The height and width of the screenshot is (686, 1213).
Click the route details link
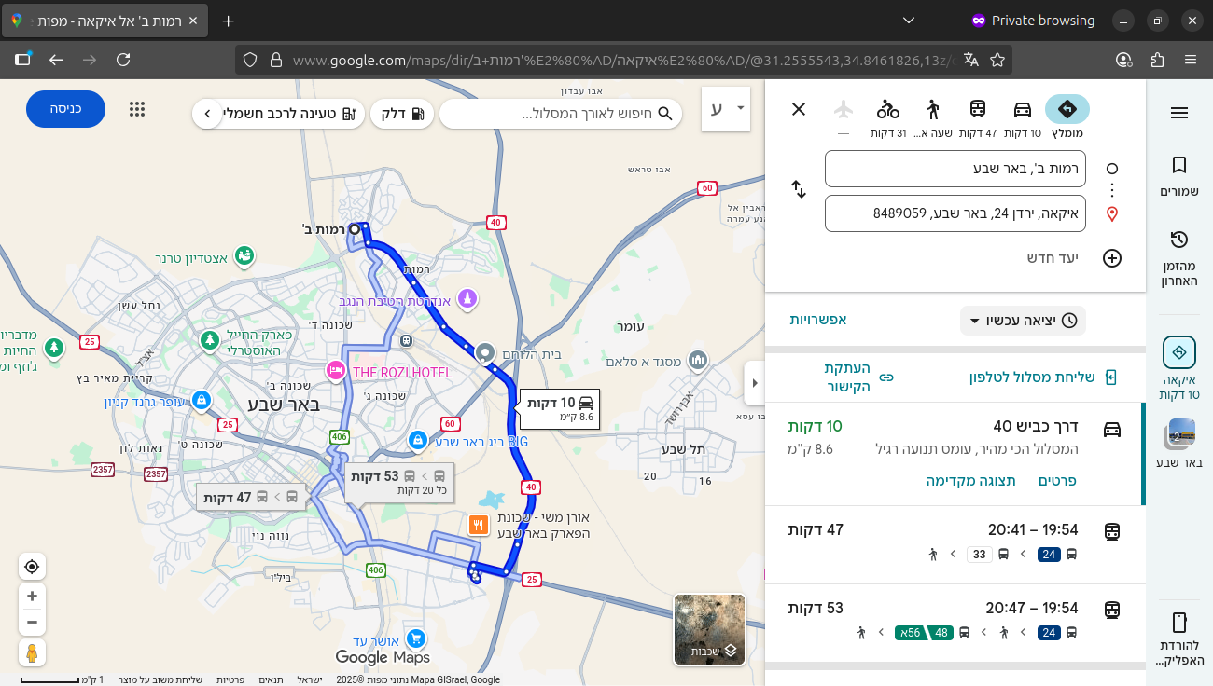point(1058,481)
